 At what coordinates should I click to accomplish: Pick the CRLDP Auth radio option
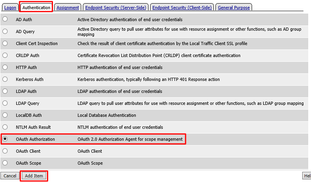tap(5, 55)
